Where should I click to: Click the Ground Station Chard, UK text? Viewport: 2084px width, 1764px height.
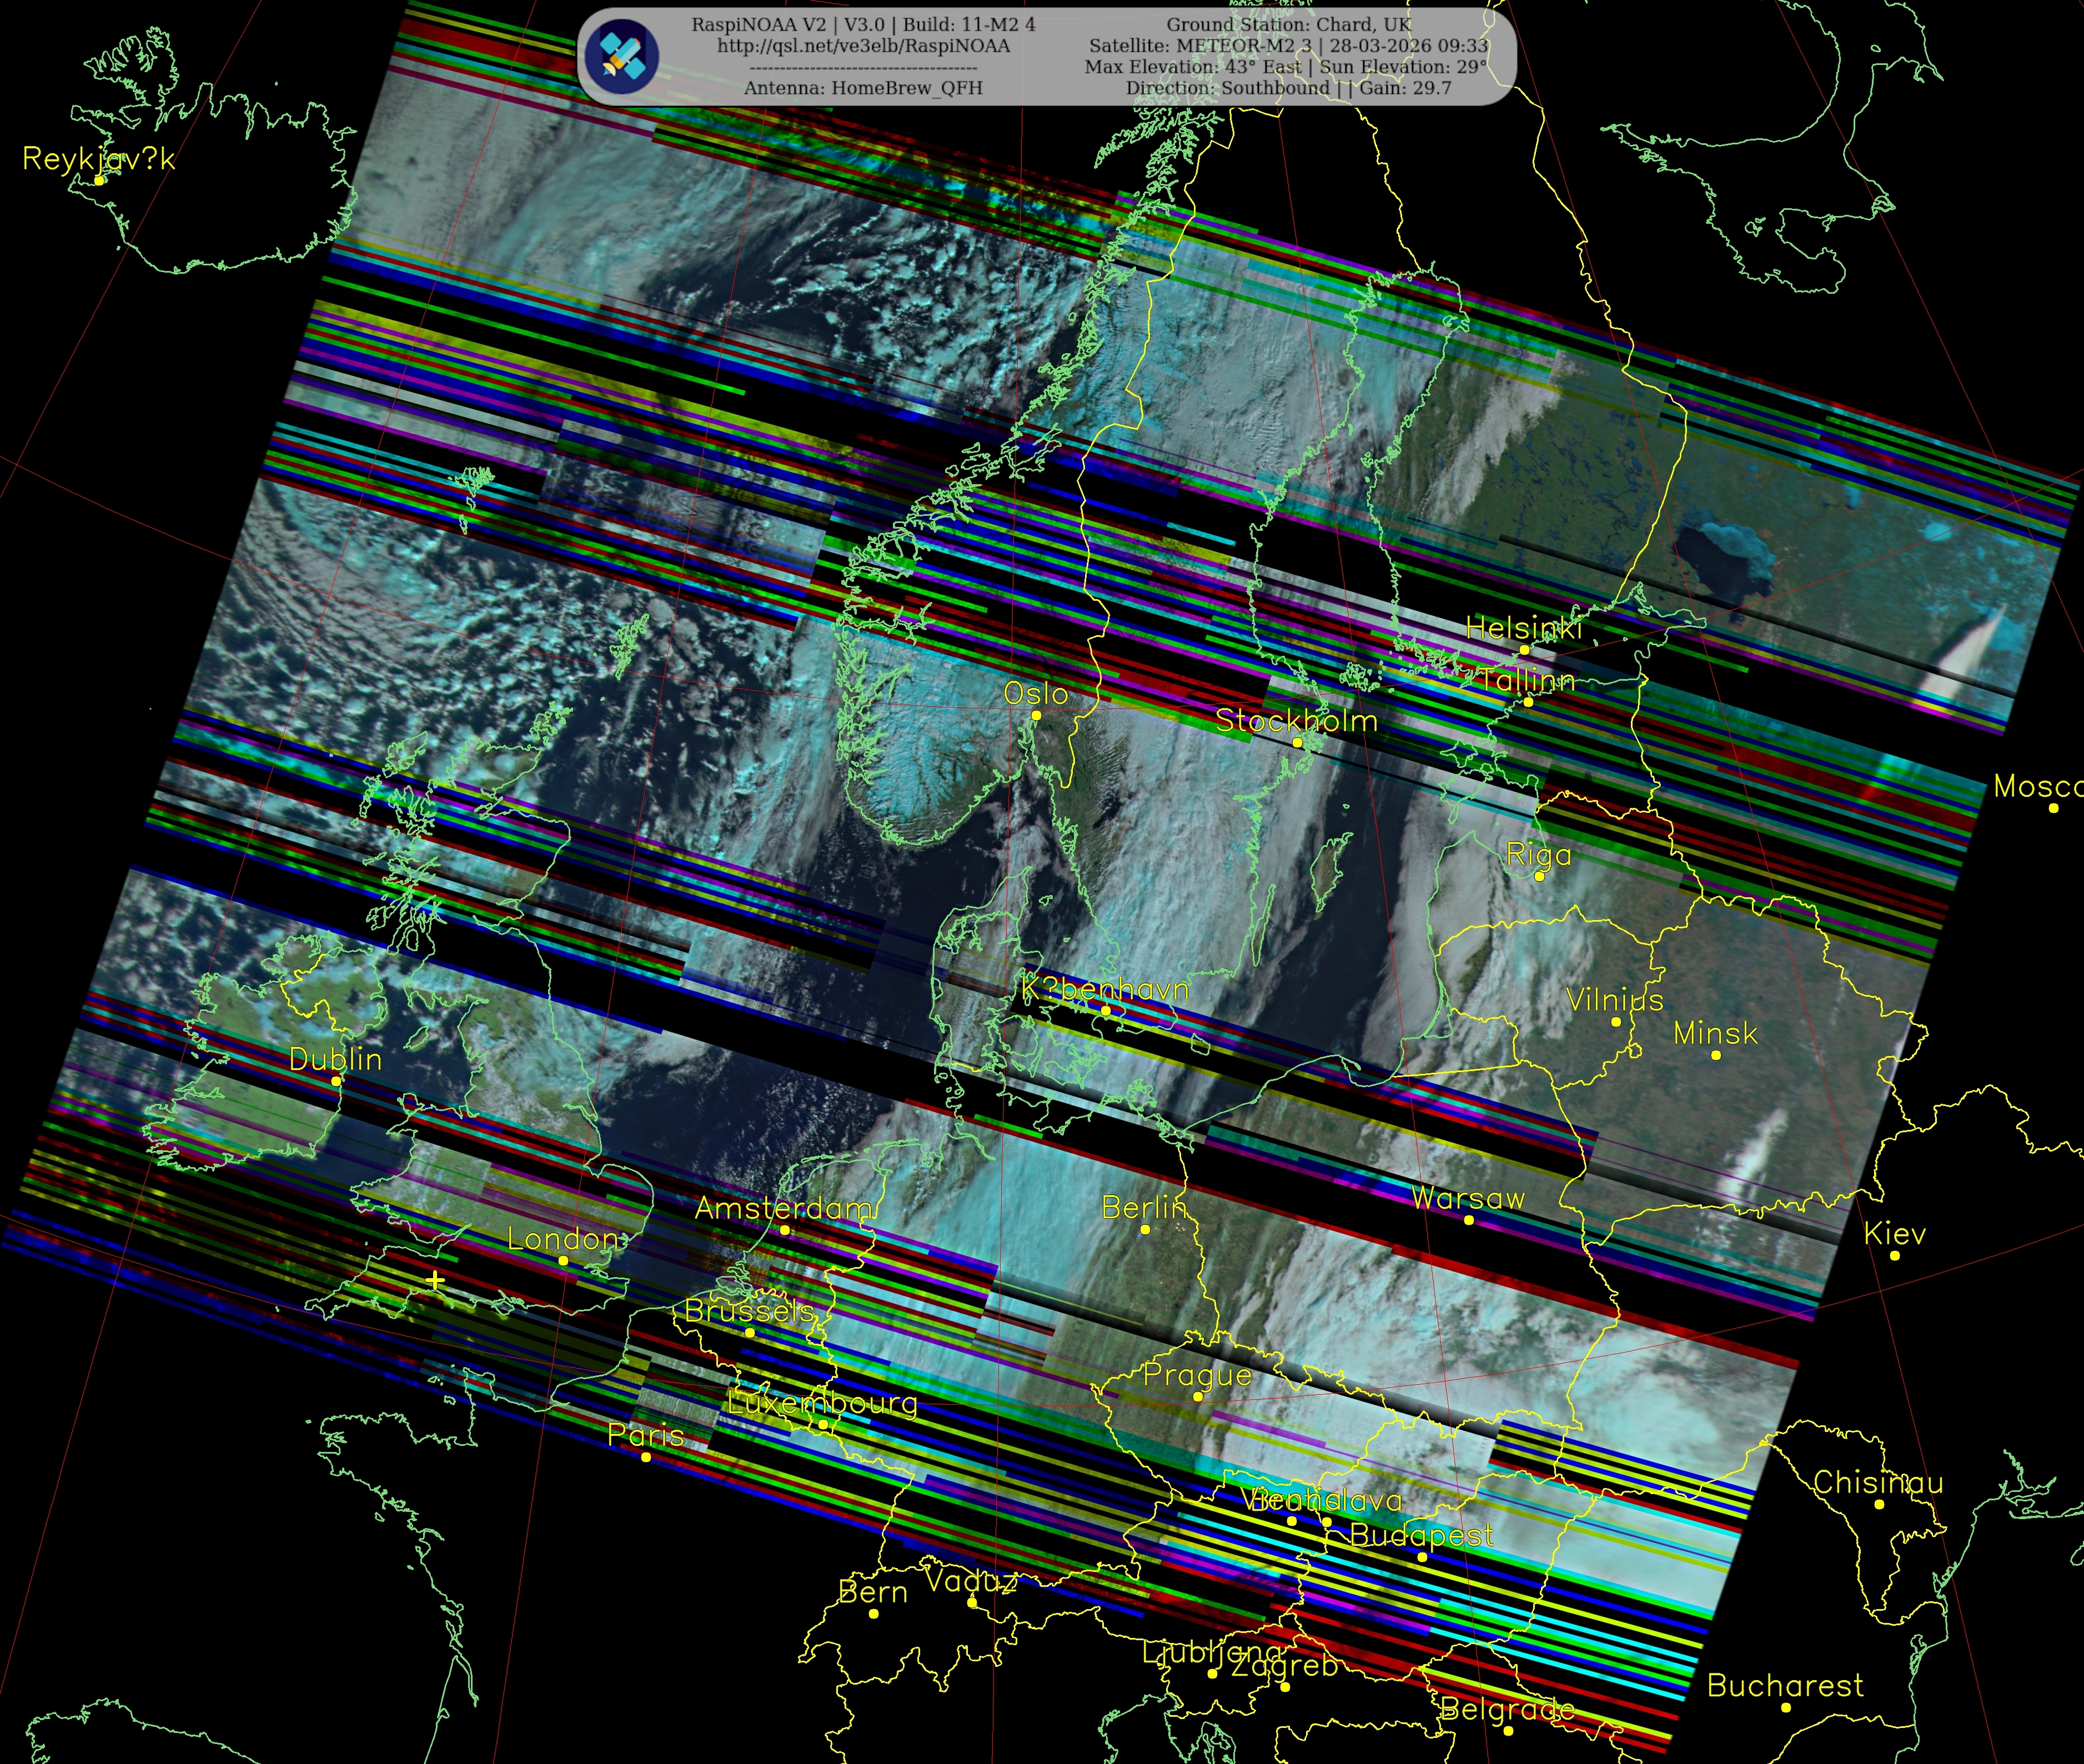coord(1288,24)
